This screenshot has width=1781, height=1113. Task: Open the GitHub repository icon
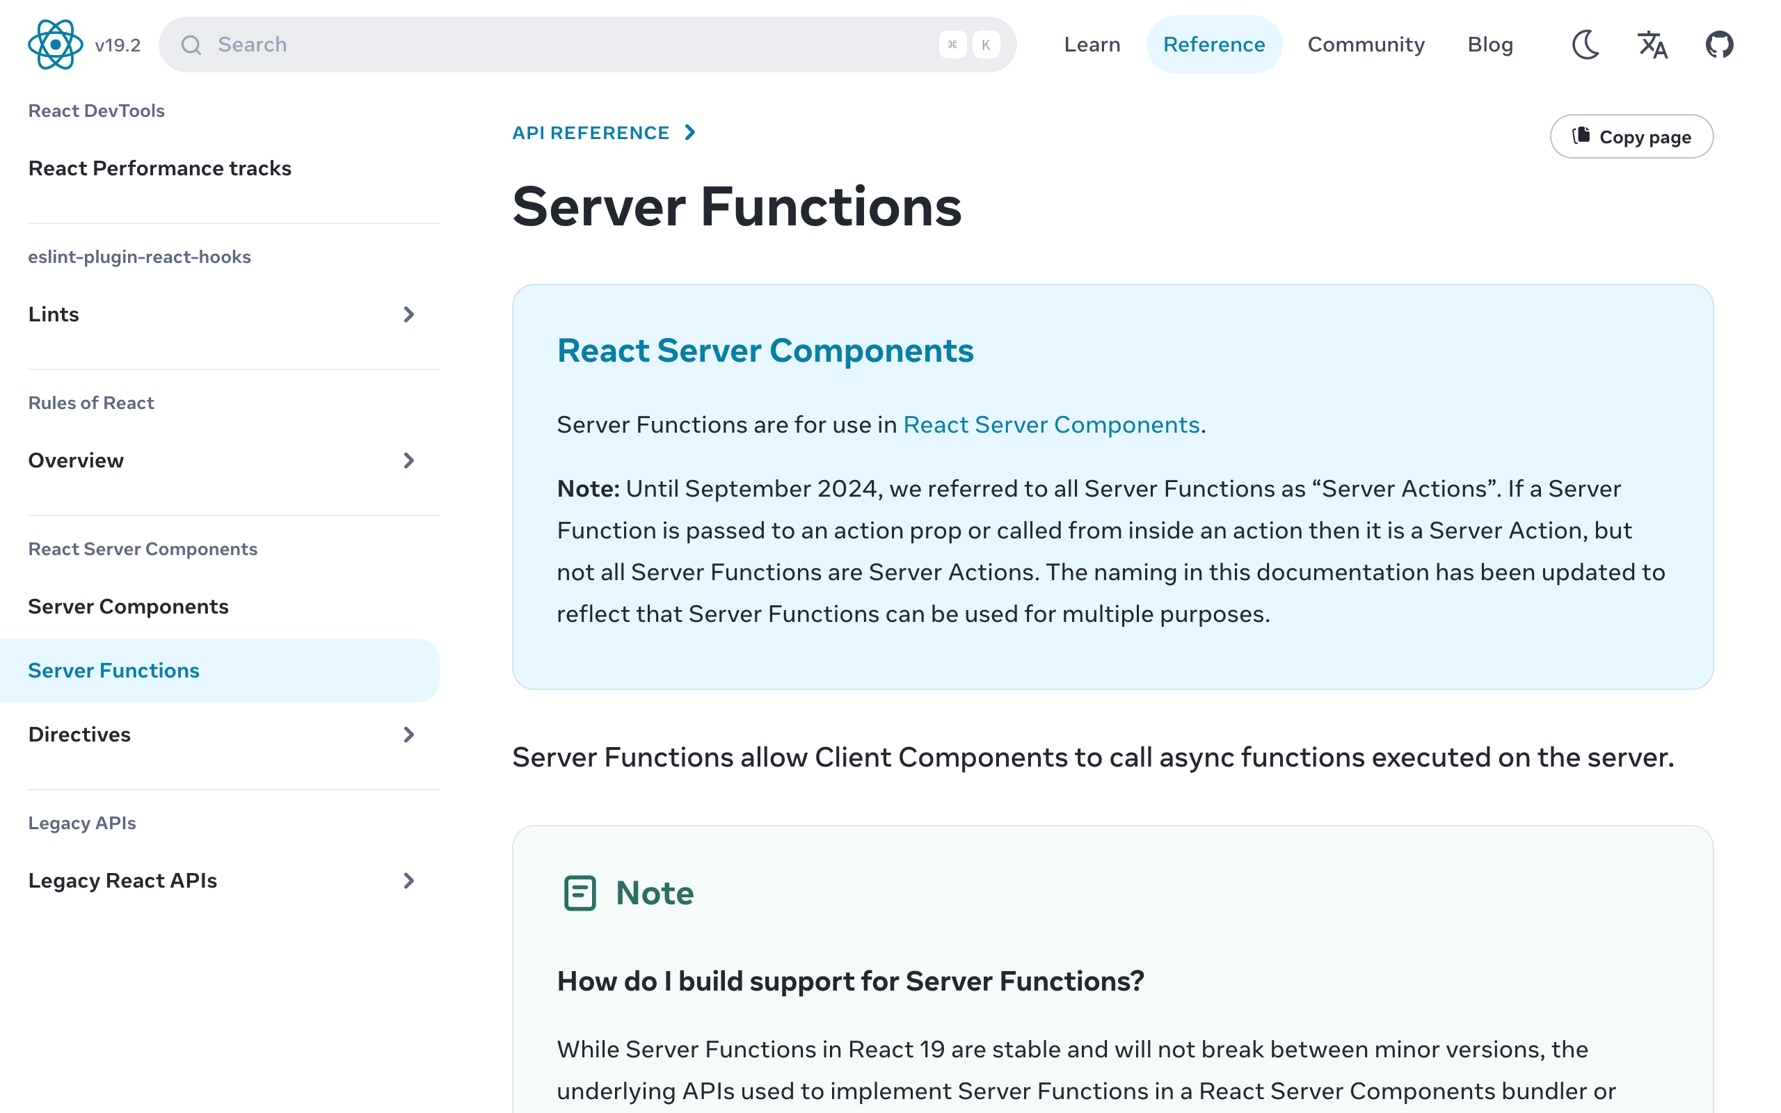coord(1719,44)
